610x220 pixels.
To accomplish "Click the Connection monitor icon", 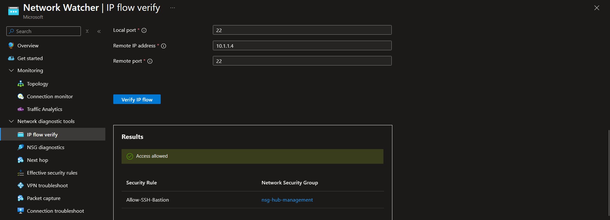I will click(21, 96).
